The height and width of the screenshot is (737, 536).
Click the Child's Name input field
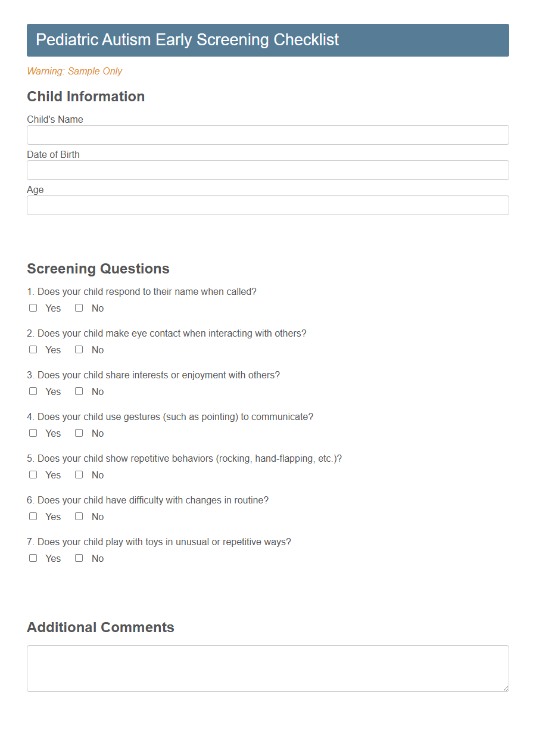click(x=267, y=135)
